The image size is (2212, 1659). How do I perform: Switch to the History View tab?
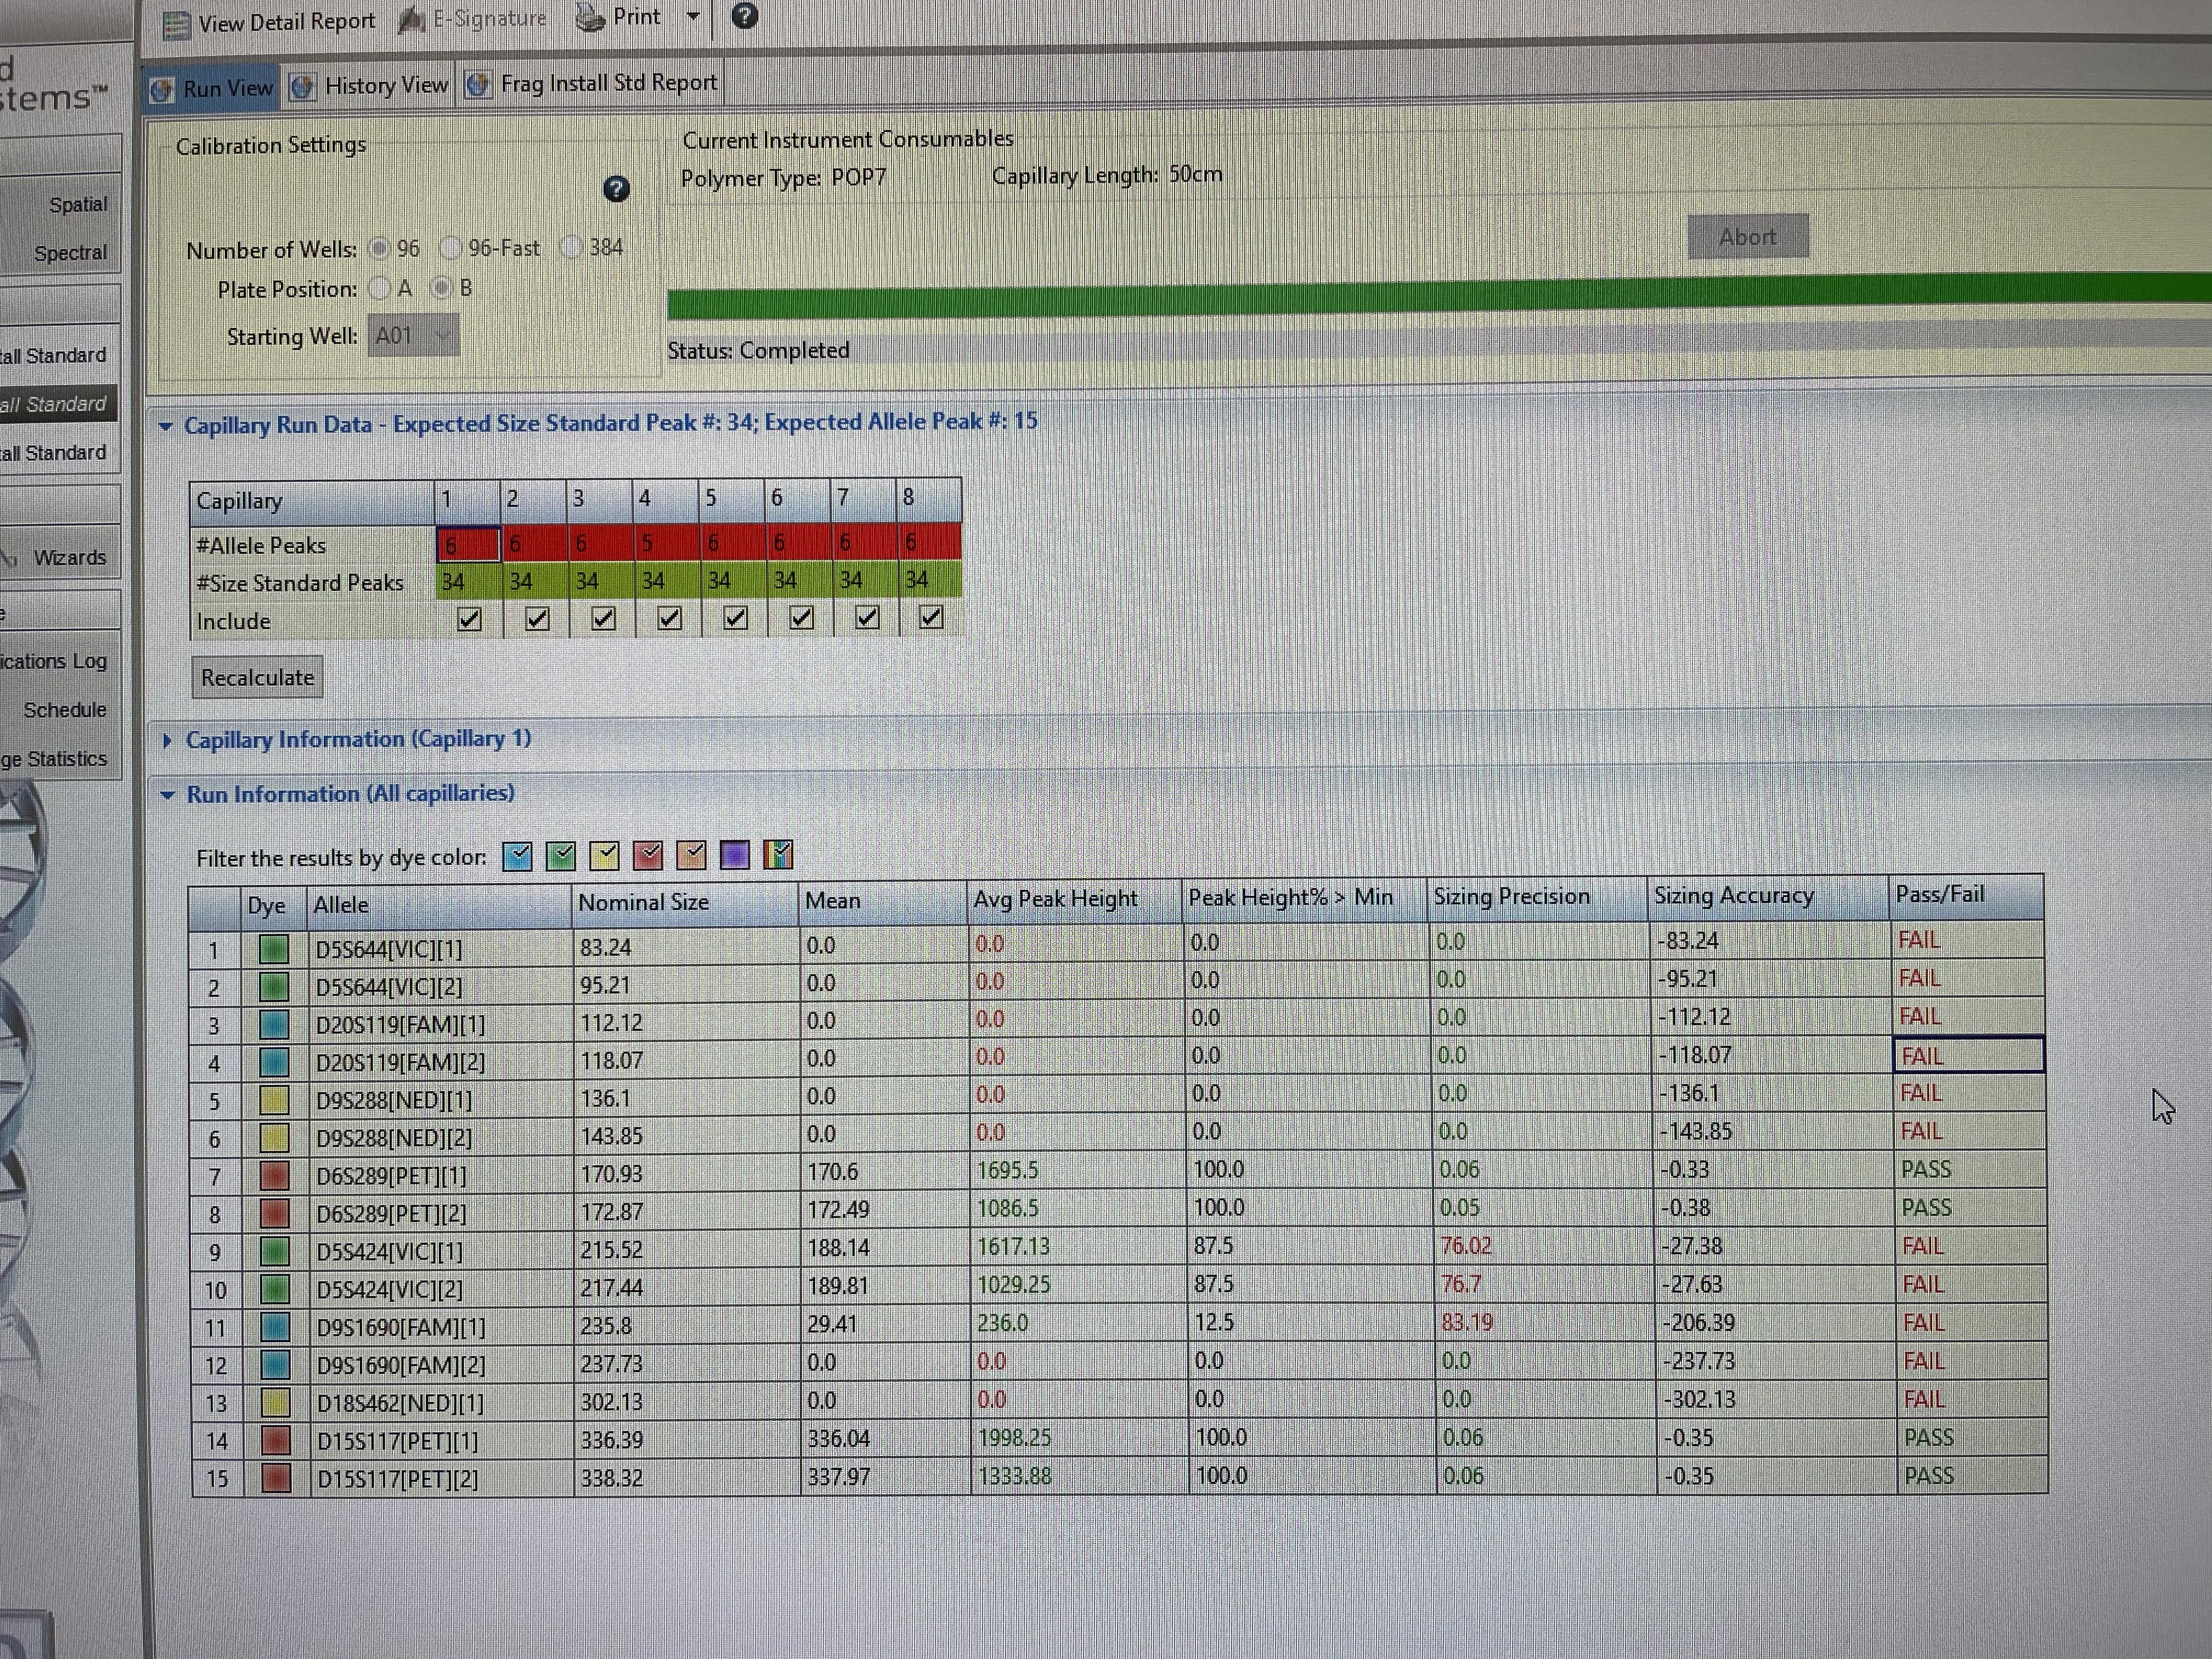(369, 86)
